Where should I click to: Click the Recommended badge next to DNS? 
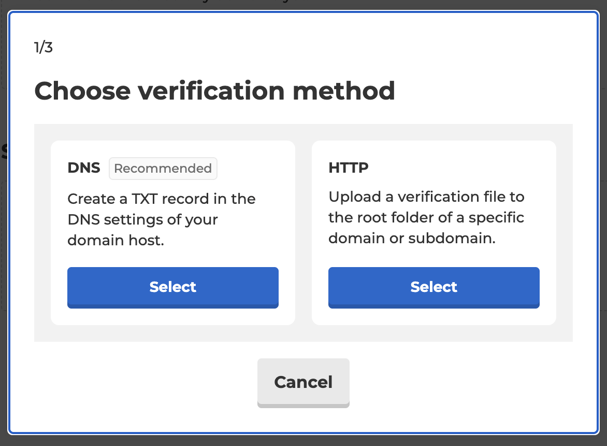(x=163, y=169)
